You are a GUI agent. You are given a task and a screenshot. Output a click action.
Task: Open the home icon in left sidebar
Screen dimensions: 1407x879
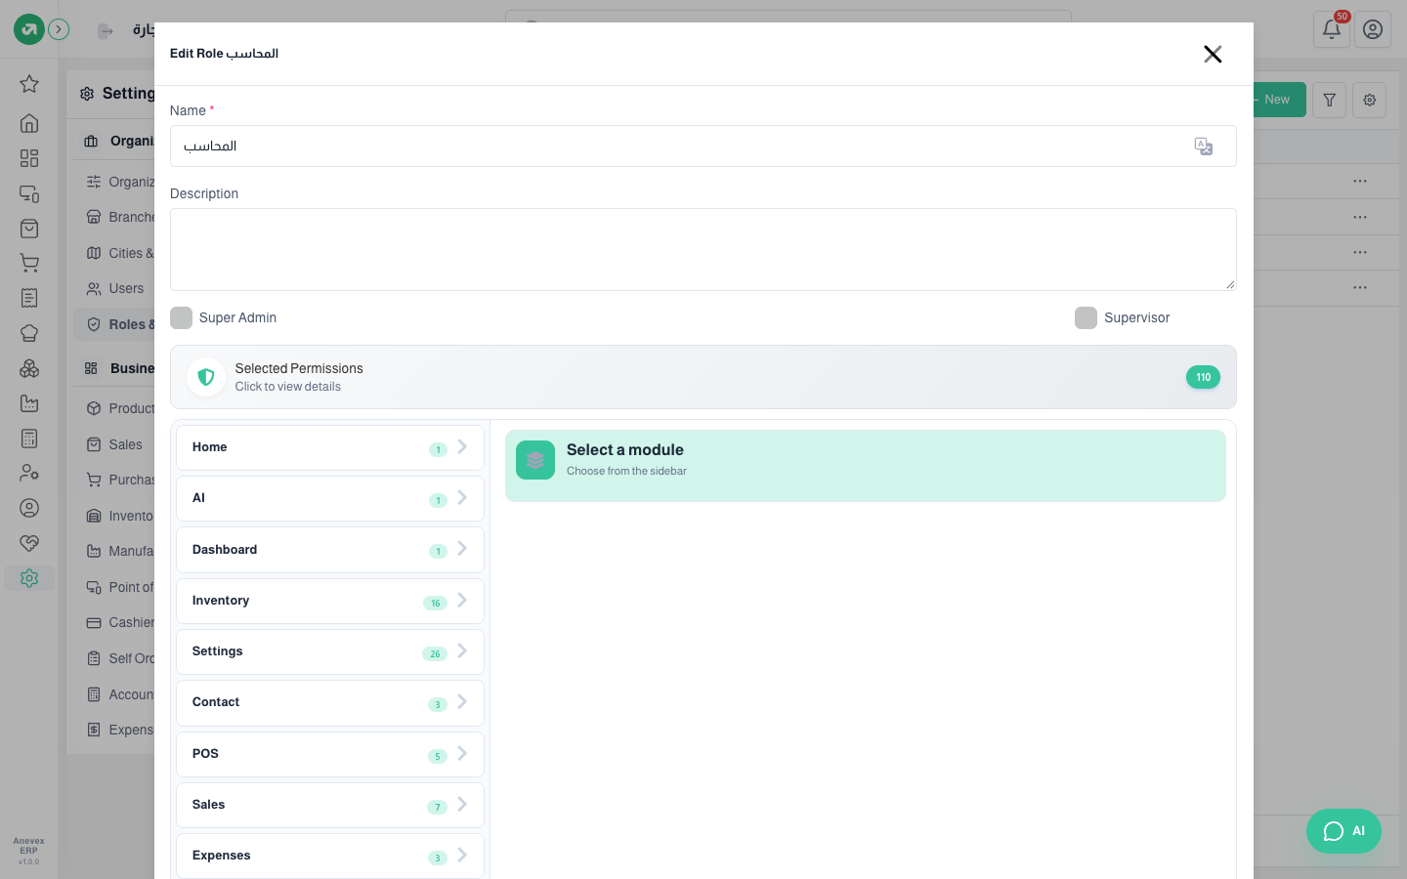(x=29, y=123)
